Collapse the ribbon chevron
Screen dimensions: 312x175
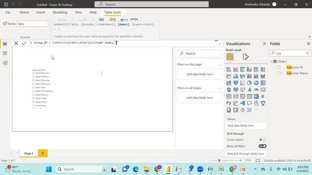310,37
